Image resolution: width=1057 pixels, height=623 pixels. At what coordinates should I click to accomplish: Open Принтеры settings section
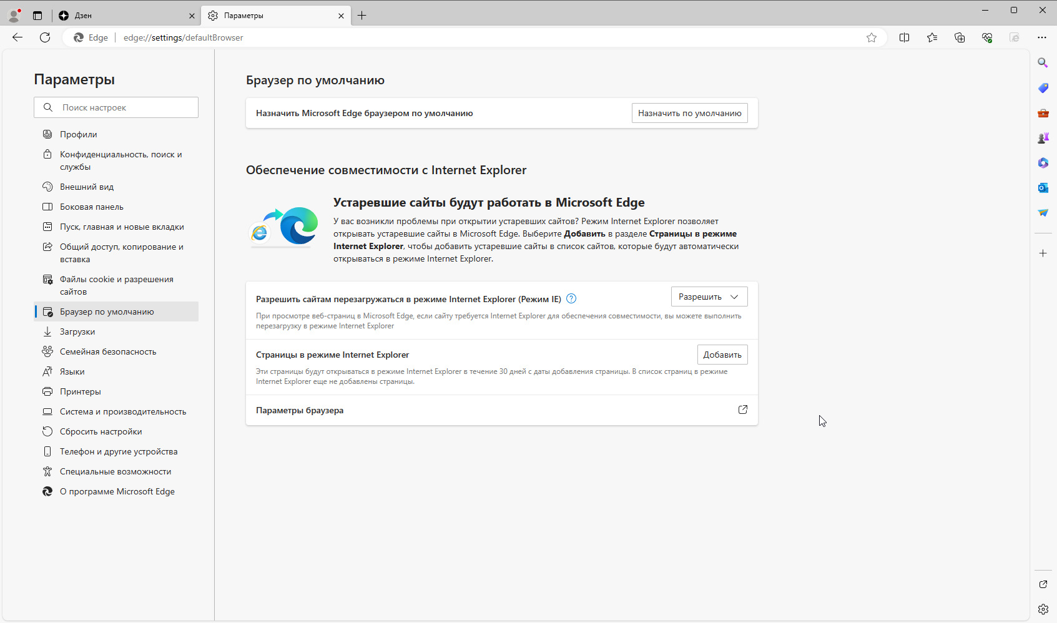[116, 391]
